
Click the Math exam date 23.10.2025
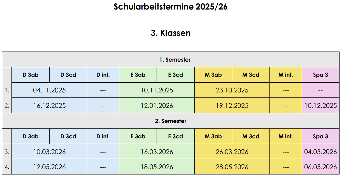232,90
